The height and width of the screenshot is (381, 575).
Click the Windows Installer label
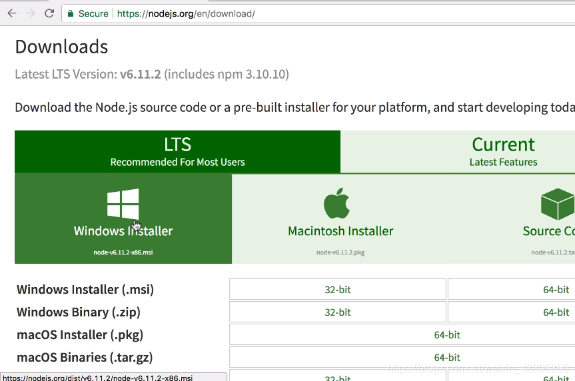[123, 231]
